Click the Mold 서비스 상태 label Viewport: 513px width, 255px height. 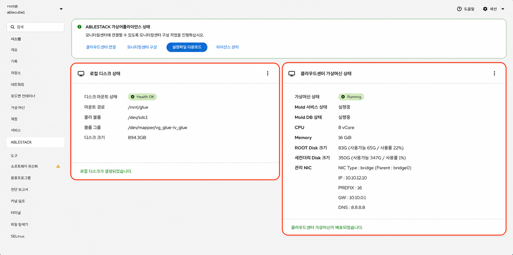pos(311,107)
